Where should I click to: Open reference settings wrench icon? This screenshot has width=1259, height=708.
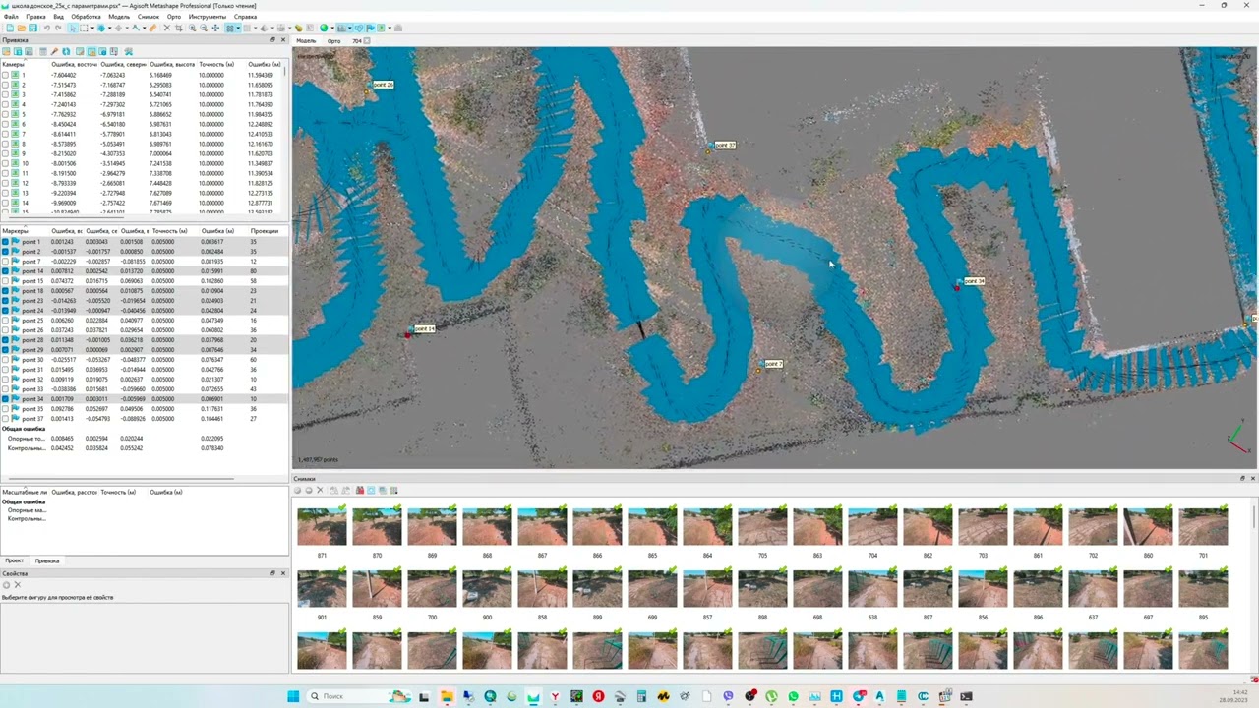tap(129, 51)
